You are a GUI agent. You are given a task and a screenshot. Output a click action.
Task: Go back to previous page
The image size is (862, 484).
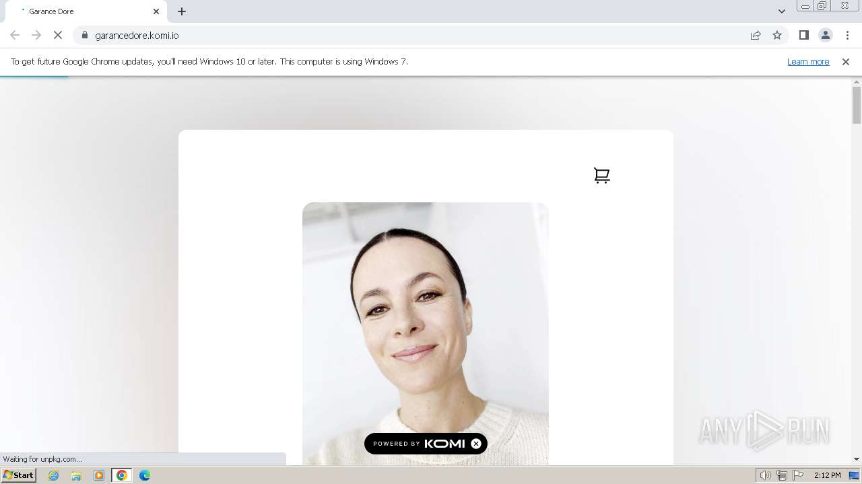click(15, 35)
